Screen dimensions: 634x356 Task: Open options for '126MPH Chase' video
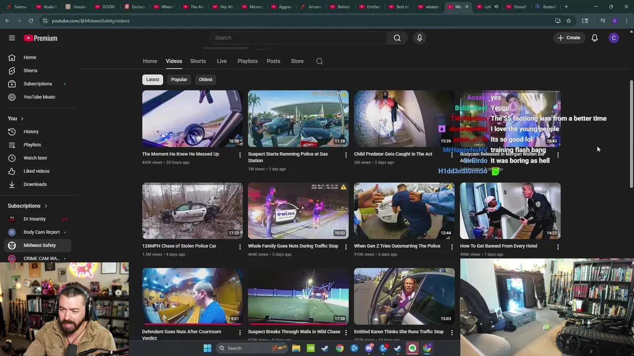click(x=240, y=246)
